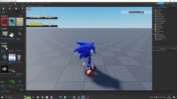Open the Marketplace tab in Toolbox
177x99 pixels.
tap(3, 9)
